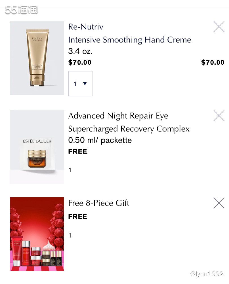Image resolution: width=229 pixels, height=284 pixels.
Task: Click the 55海淘 logo watermark
Action: click(x=21, y=10)
